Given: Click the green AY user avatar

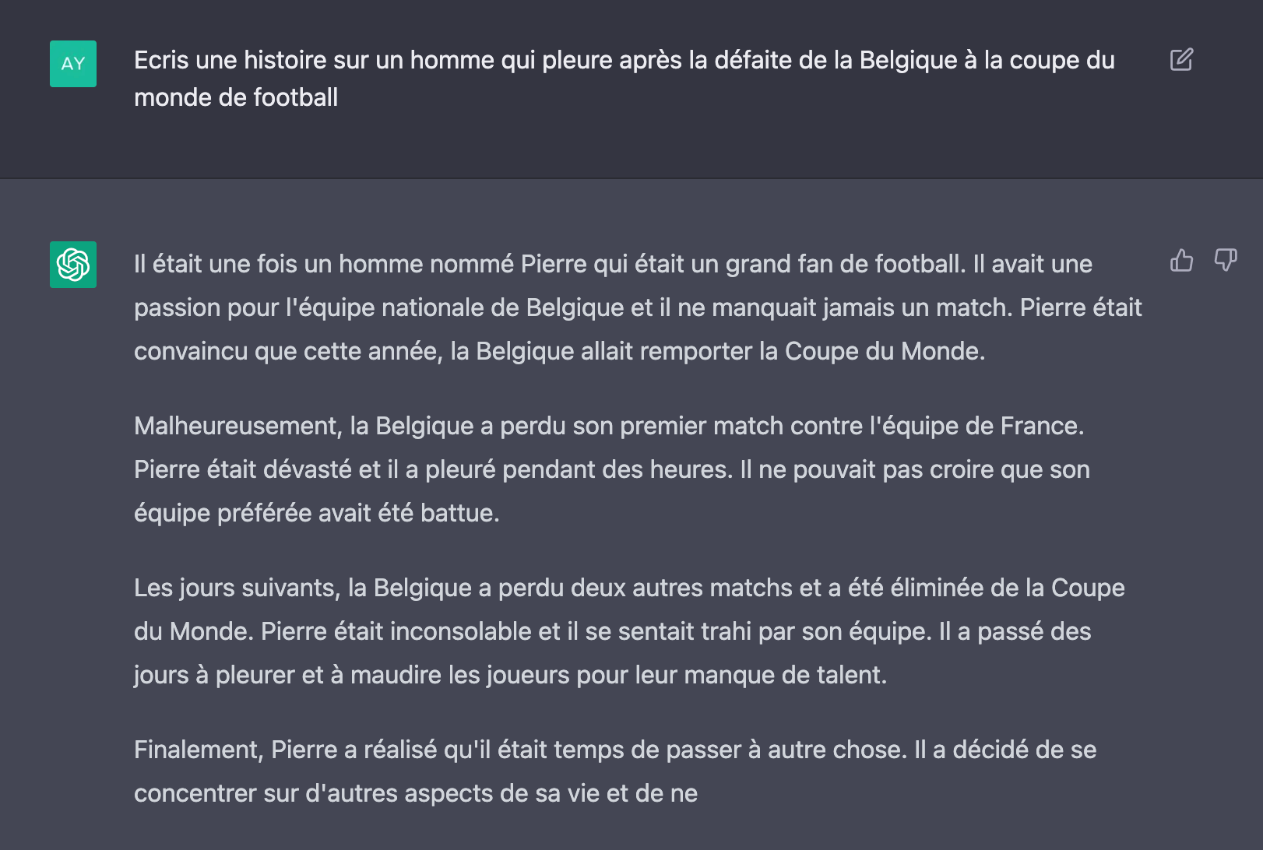Looking at the screenshot, I should coord(73,64).
